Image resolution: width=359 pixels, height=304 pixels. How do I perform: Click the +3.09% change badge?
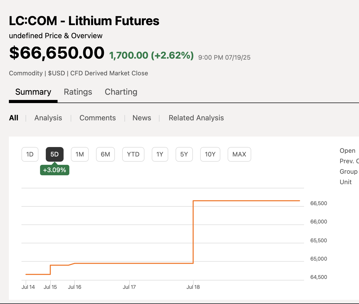pos(54,170)
